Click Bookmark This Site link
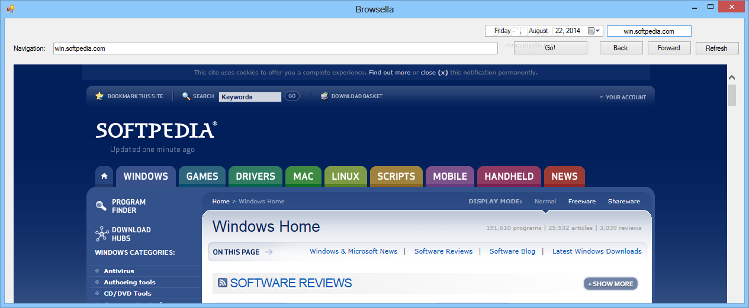This screenshot has width=749, height=308. (x=135, y=96)
